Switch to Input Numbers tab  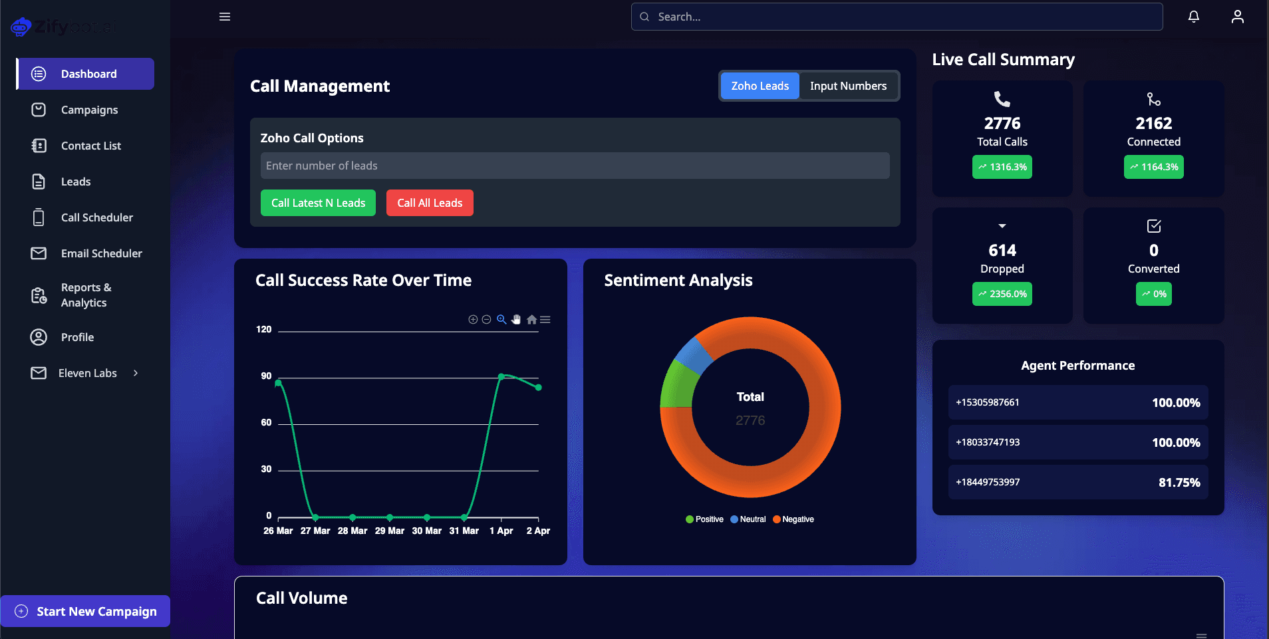tap(848, 86)
